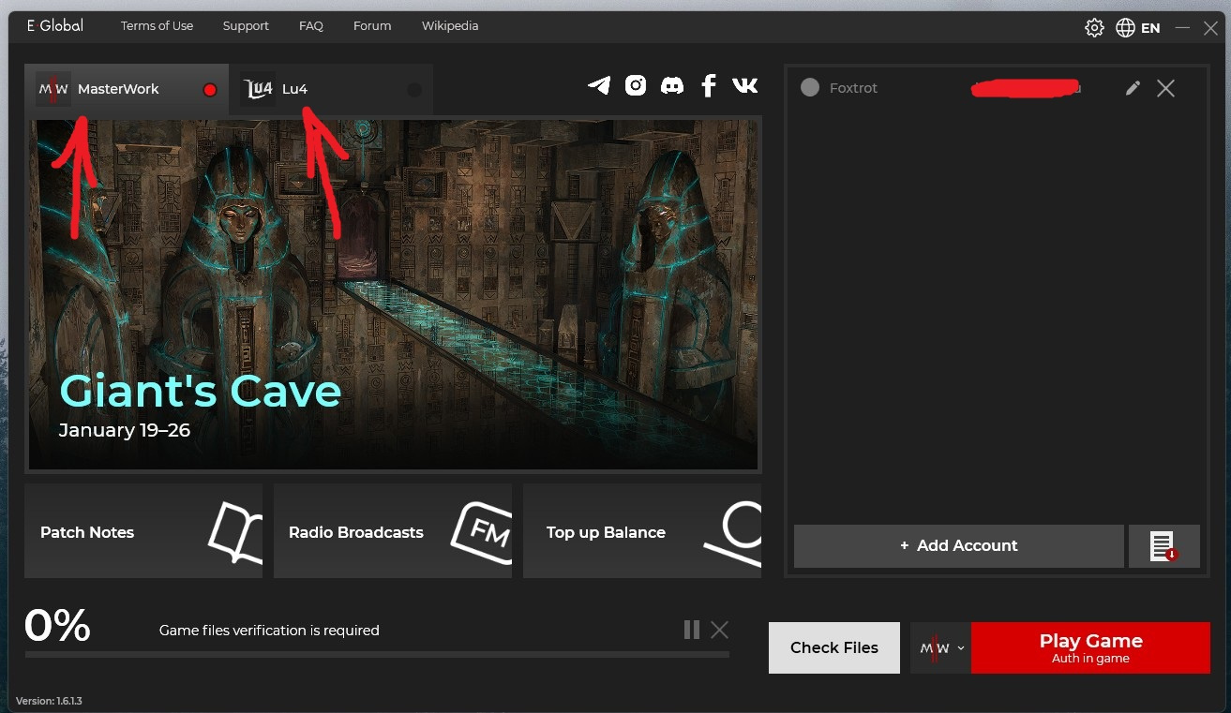This screenshot has height=713, width=1231.
Task: Open launcher settings gear icon
Action: tap(1094, 28)
